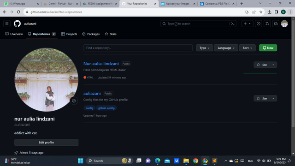Open the Packages tab
This screenshot has width=295, height=166.
(91, 34)
